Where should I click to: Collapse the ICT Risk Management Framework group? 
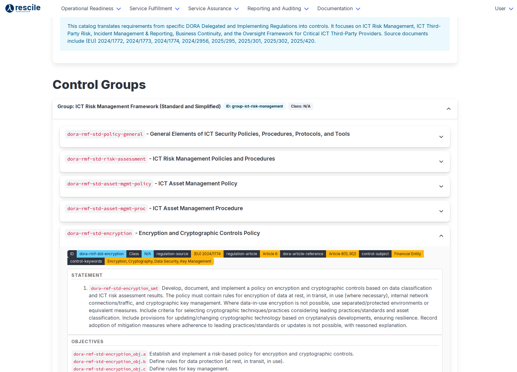pyautogui.click(x=448, y=109)
